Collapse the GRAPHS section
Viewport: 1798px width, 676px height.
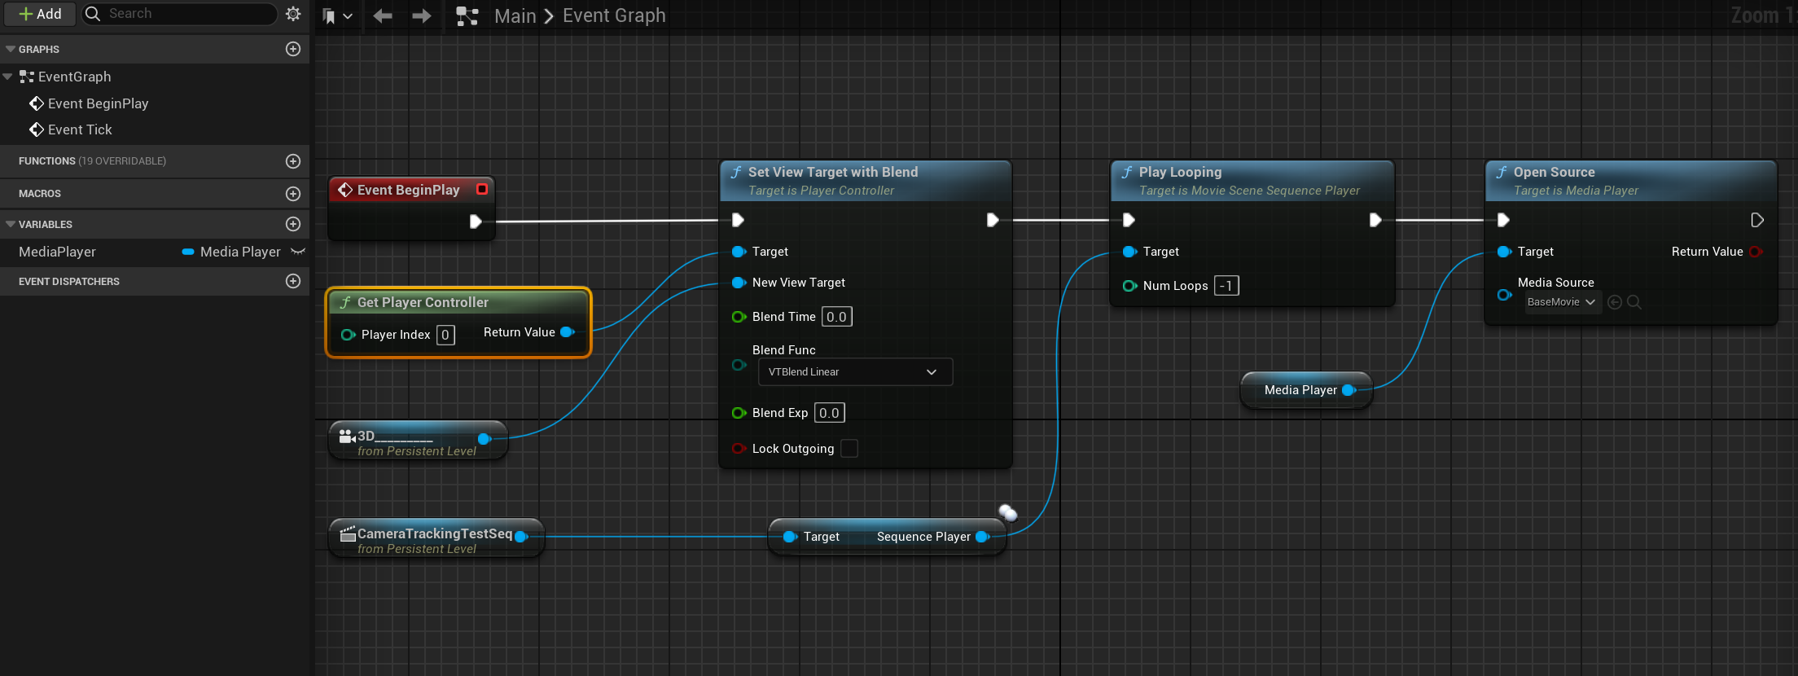[x=10, y=50]
